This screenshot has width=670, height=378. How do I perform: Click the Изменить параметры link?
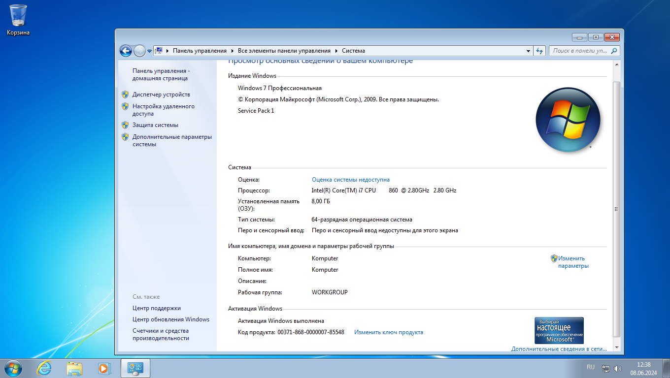coord(572,262)
